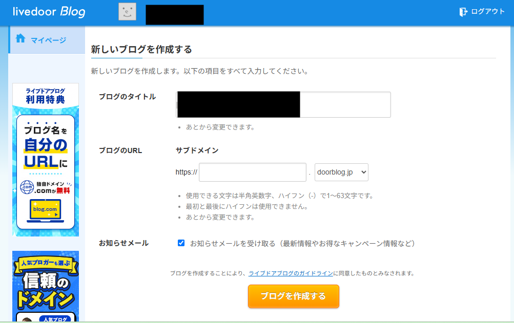The height and width of the screenshot is (323, 514).
Task: Open マイページ in the sidebar
Action: point(47,40)
